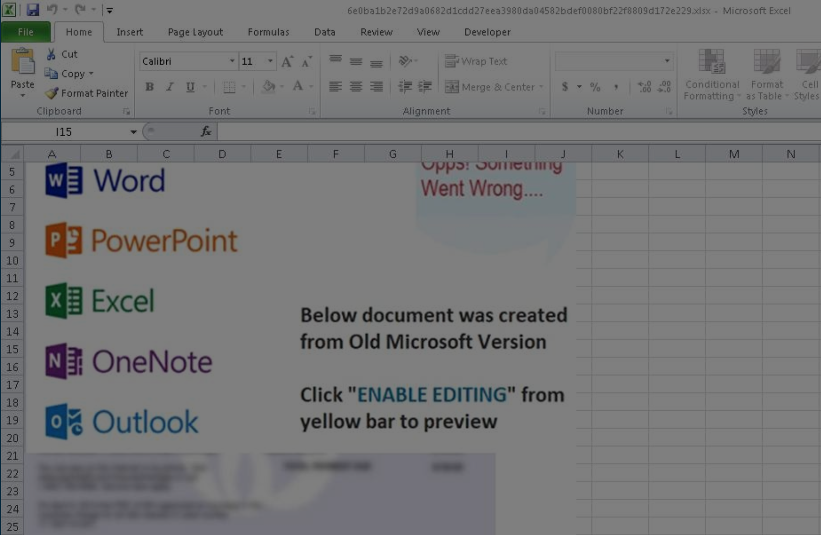
Task: Select column K header
Action: pos(620,154)
